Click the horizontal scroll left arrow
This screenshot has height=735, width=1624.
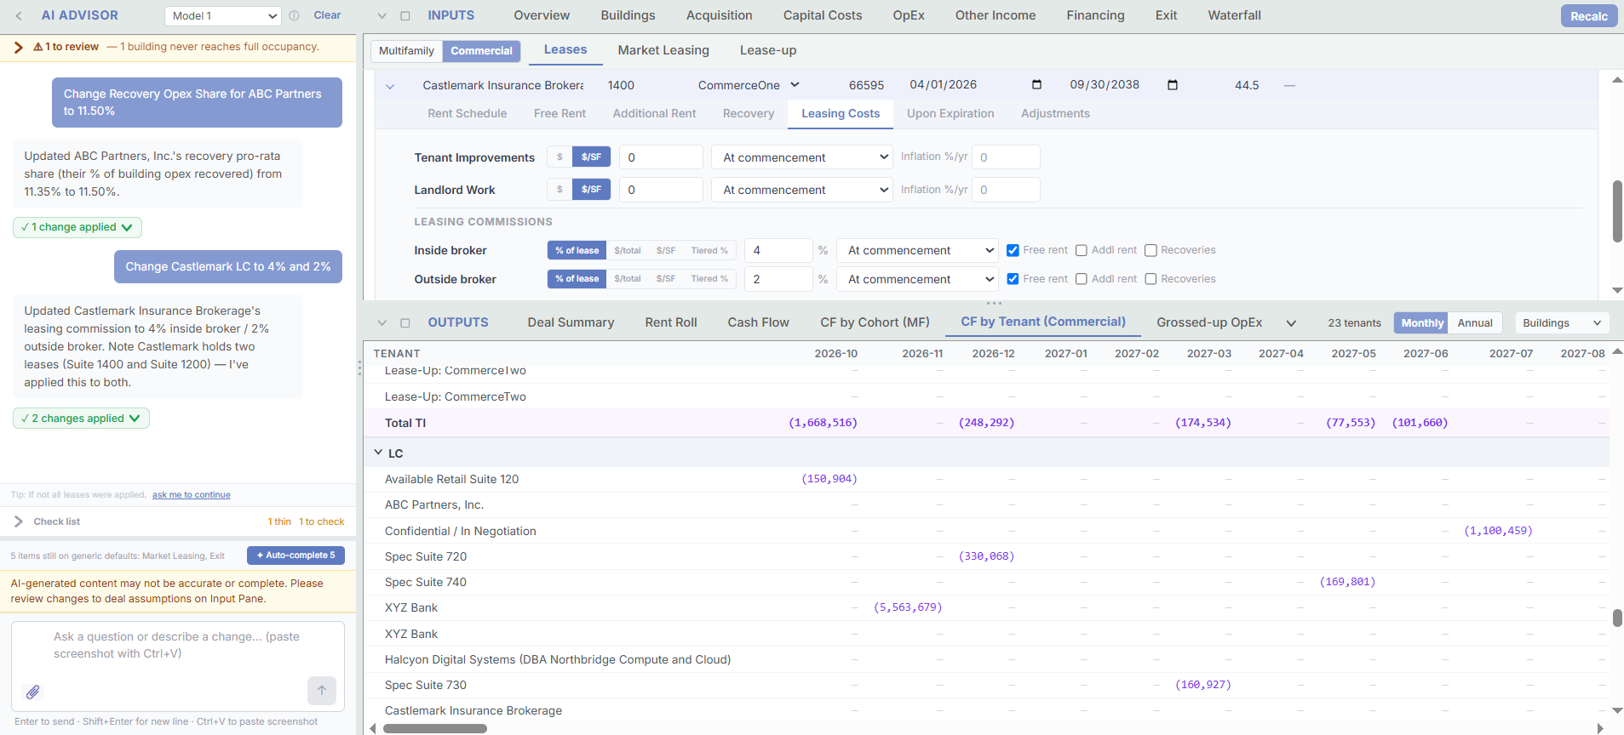(373, 728)
